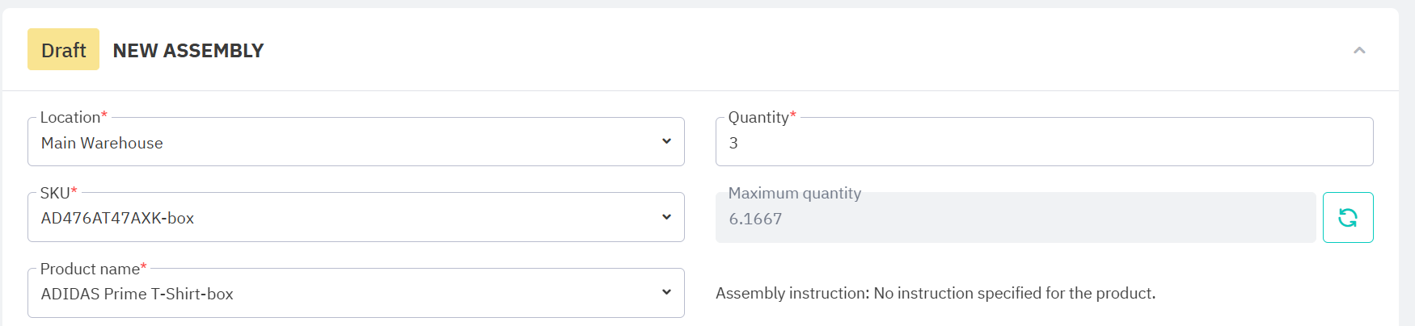Select the Main Warehouse location value
The image size is (1415, 326).
[x=102, y=144]
